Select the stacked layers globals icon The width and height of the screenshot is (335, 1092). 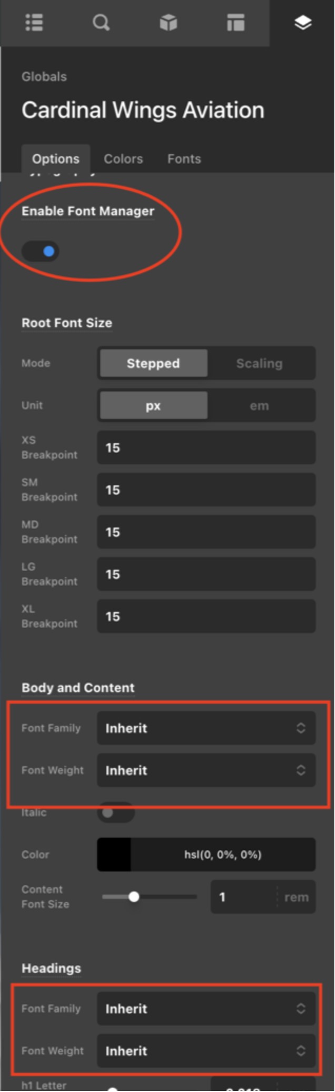coord(303,23)
